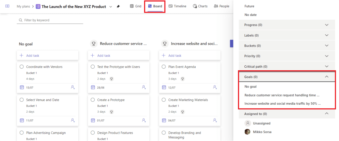Assign person icon on Plan Event Agenda card
Screen dimensions: 339x141
point(215,87)
